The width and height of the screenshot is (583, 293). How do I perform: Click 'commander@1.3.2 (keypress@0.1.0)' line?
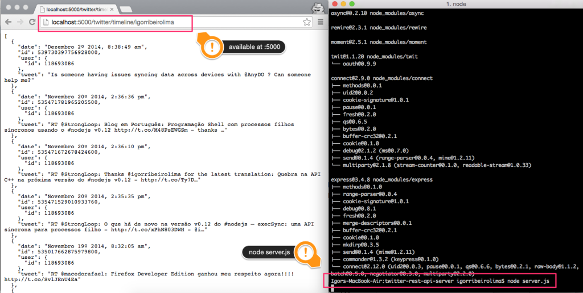click(391, 259)
